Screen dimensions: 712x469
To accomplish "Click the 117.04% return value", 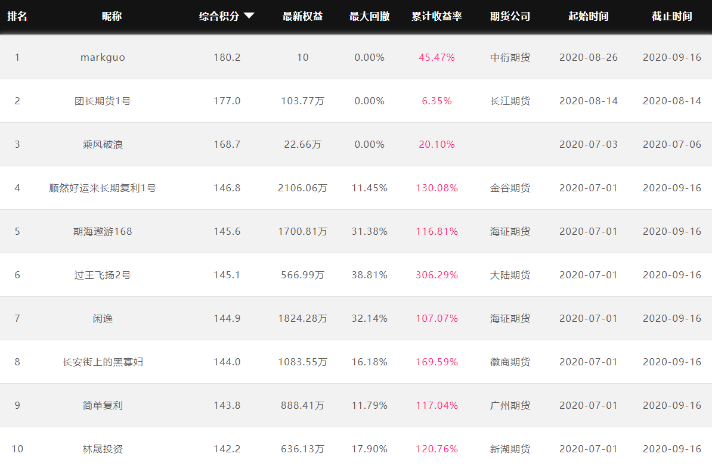I will pos(437,405).
